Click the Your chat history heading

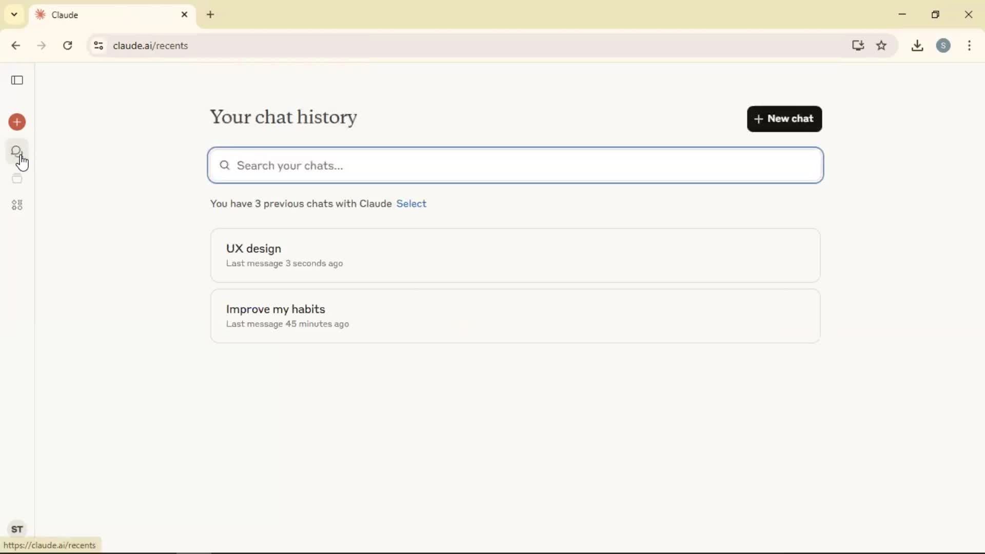283,117
